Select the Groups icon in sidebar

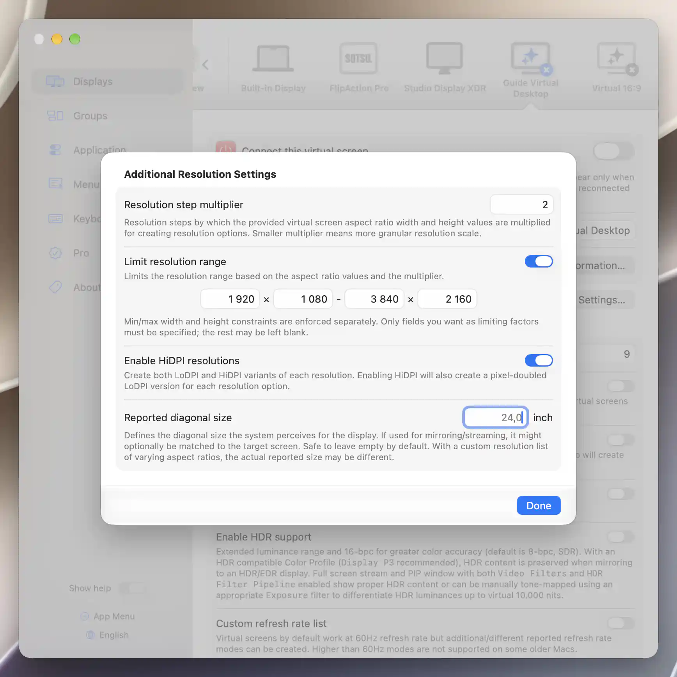point(55,116)
